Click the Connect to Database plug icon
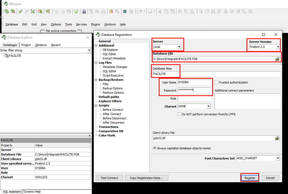This screenshot has width=288, height=194. pyautogui.click(x=20, y=11)
